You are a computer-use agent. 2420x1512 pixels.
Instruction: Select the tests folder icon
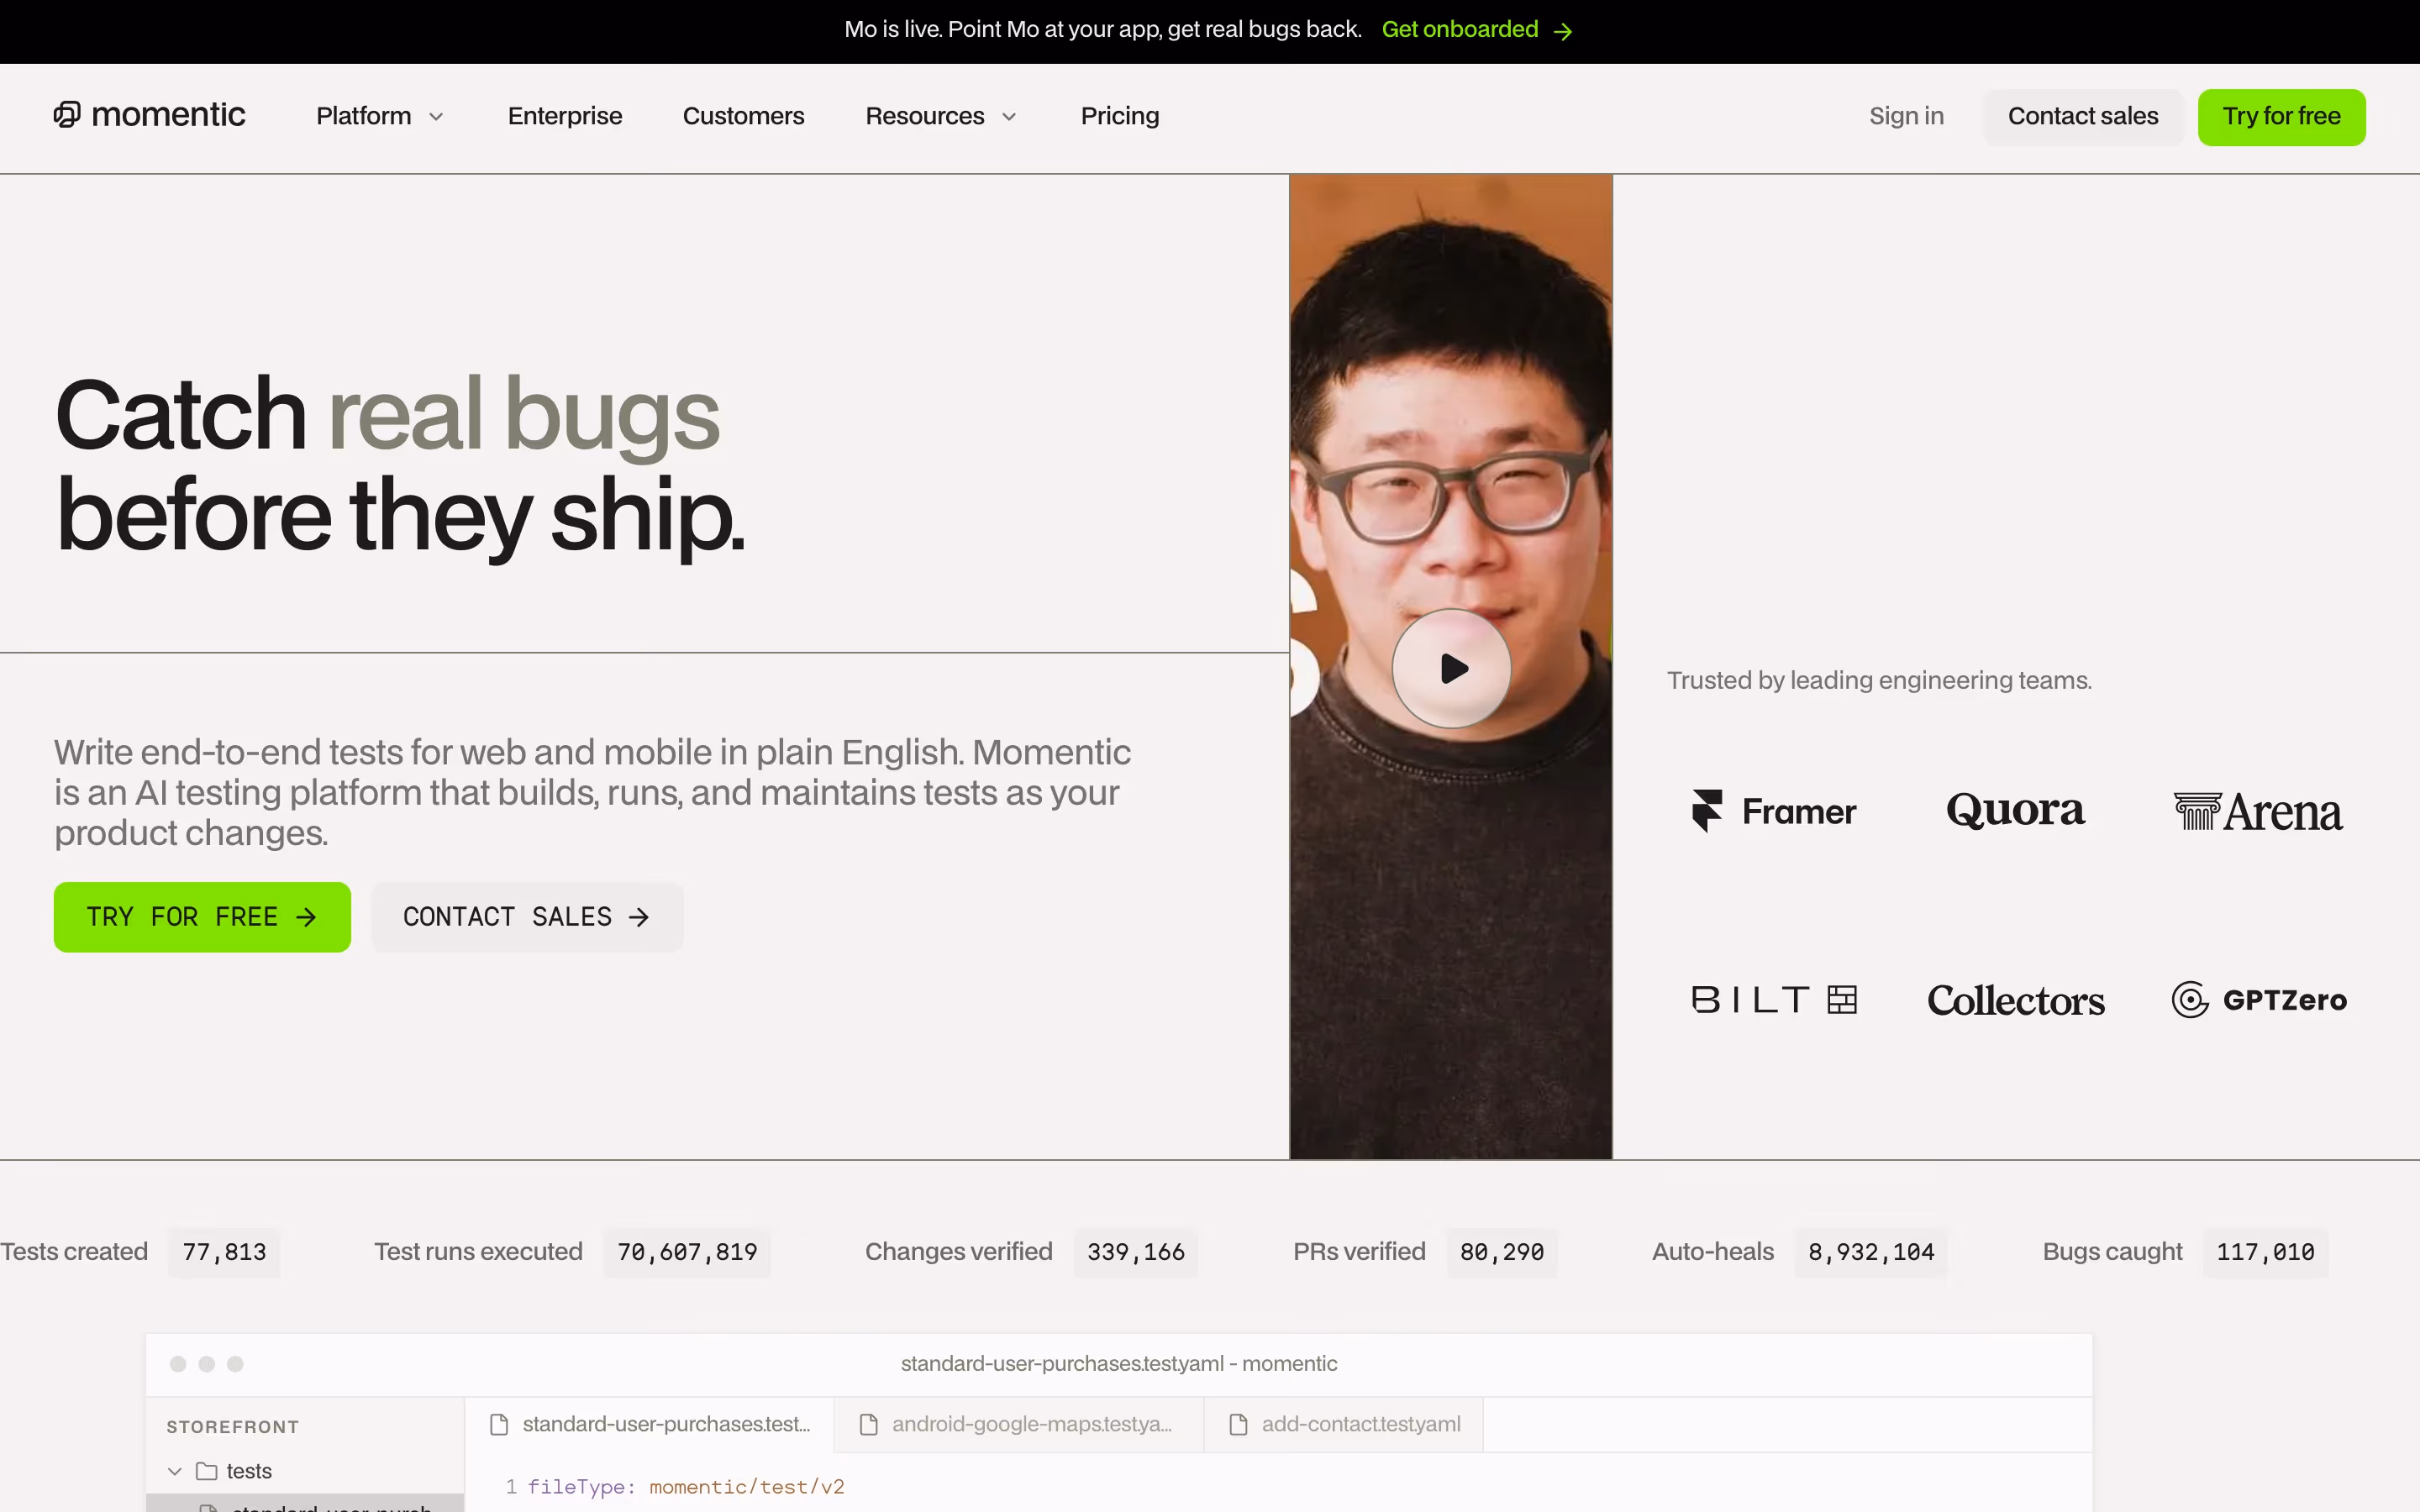(x=207, y=1471)
